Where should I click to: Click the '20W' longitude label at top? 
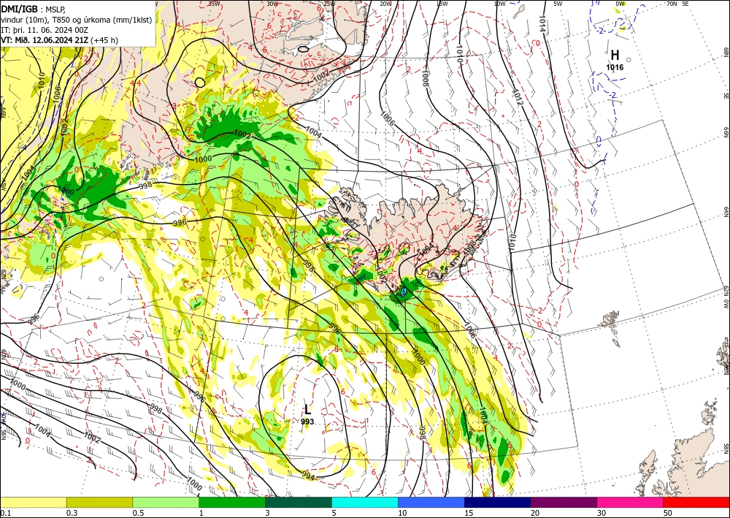click(x=385, y=4)
